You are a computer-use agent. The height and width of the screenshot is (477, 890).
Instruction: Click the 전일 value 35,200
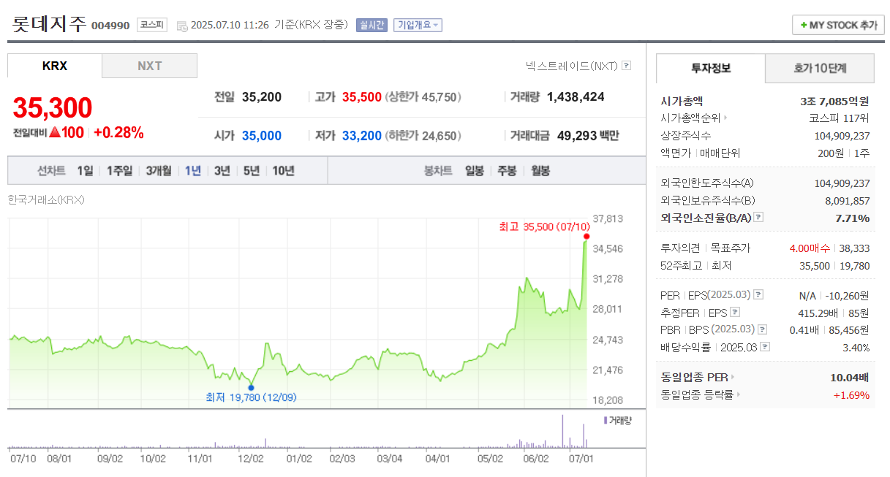(x=262, y=96)
